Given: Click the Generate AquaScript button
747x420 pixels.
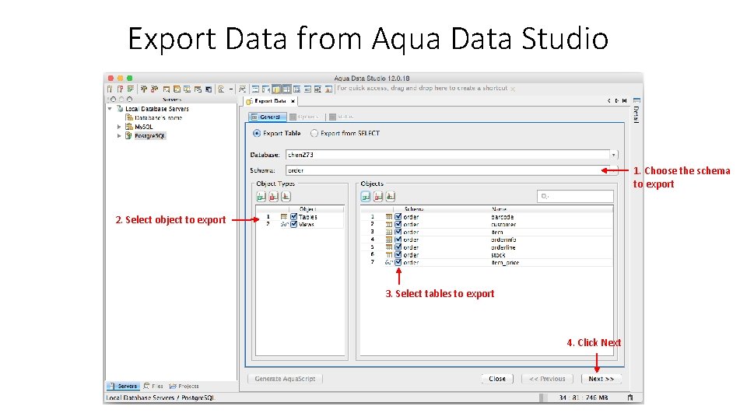Looking at the screenshot, I should [x=285, y=379].
